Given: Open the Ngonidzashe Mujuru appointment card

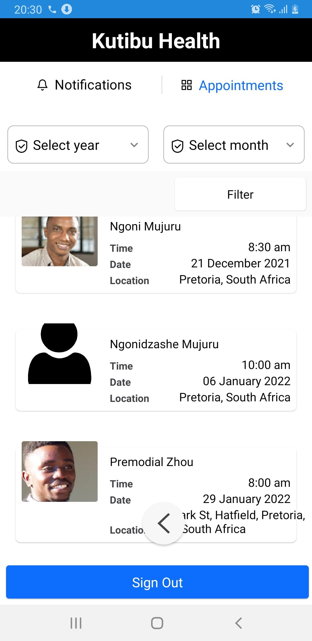Looking at the screenshot, I should coord(156,370).
